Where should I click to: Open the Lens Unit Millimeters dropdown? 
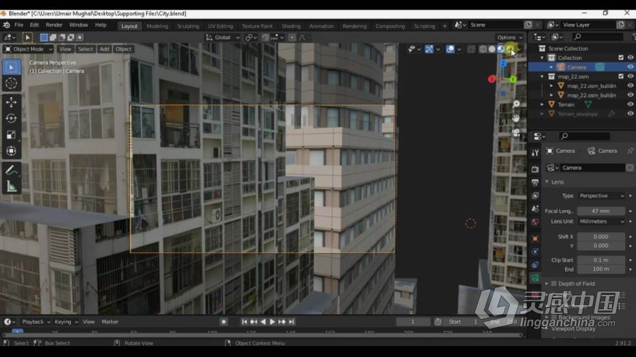coord(602,221)
